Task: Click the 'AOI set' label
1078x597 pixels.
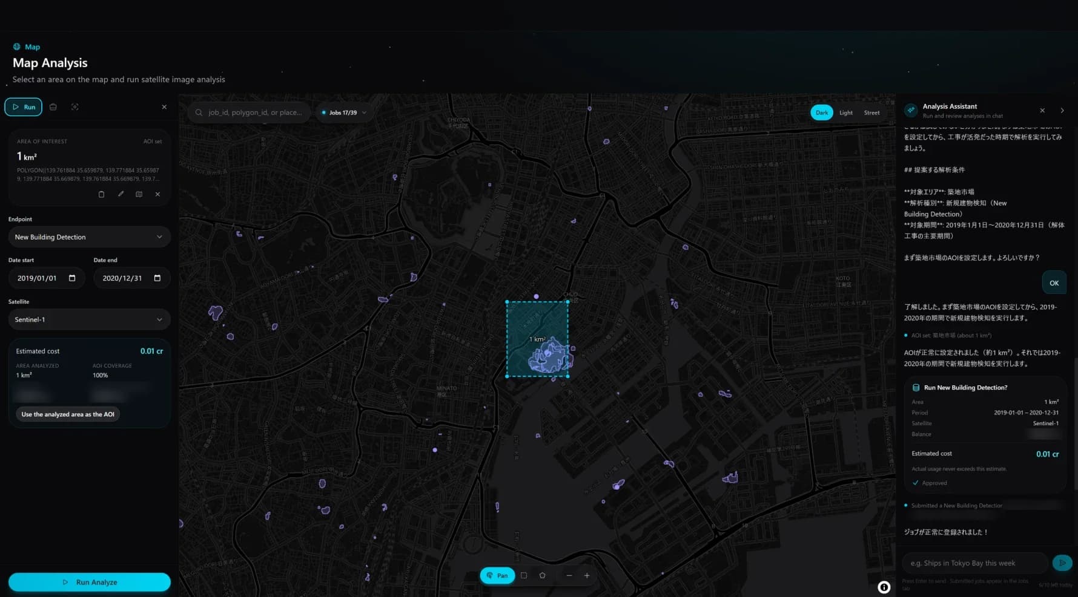Action: click(x=153, y=142)
